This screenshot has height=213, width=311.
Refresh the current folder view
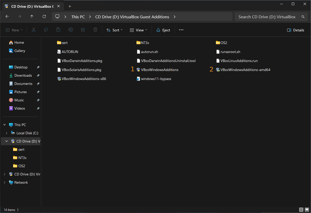44,16
